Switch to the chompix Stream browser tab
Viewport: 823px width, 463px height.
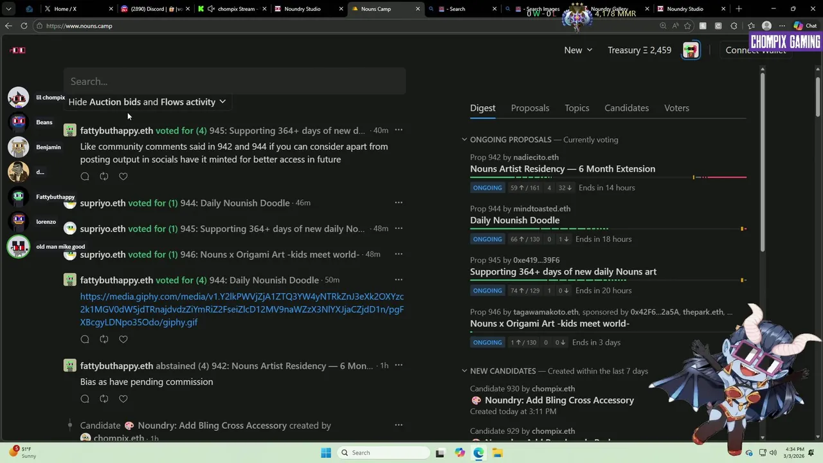coord(231,9)
